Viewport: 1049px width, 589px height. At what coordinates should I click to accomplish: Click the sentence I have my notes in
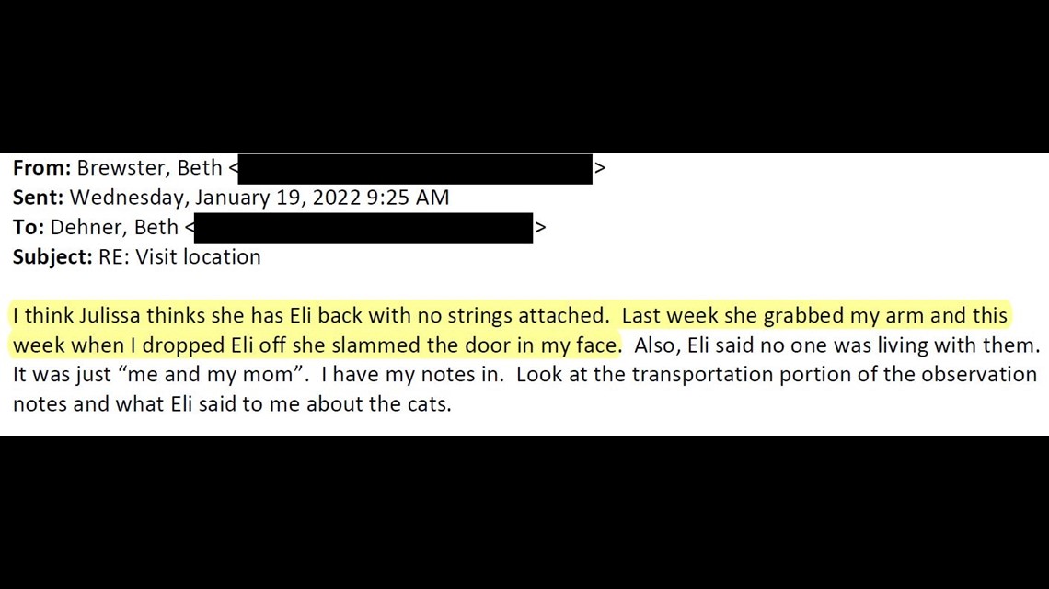pyautogui.click(x=412, y=375)
